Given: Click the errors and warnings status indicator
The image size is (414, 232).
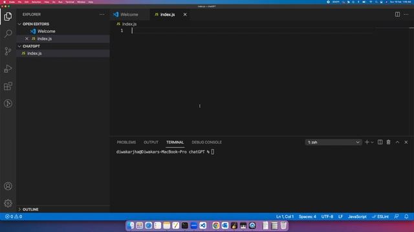Looking at the screenshot, I should (x=14, y=217).
